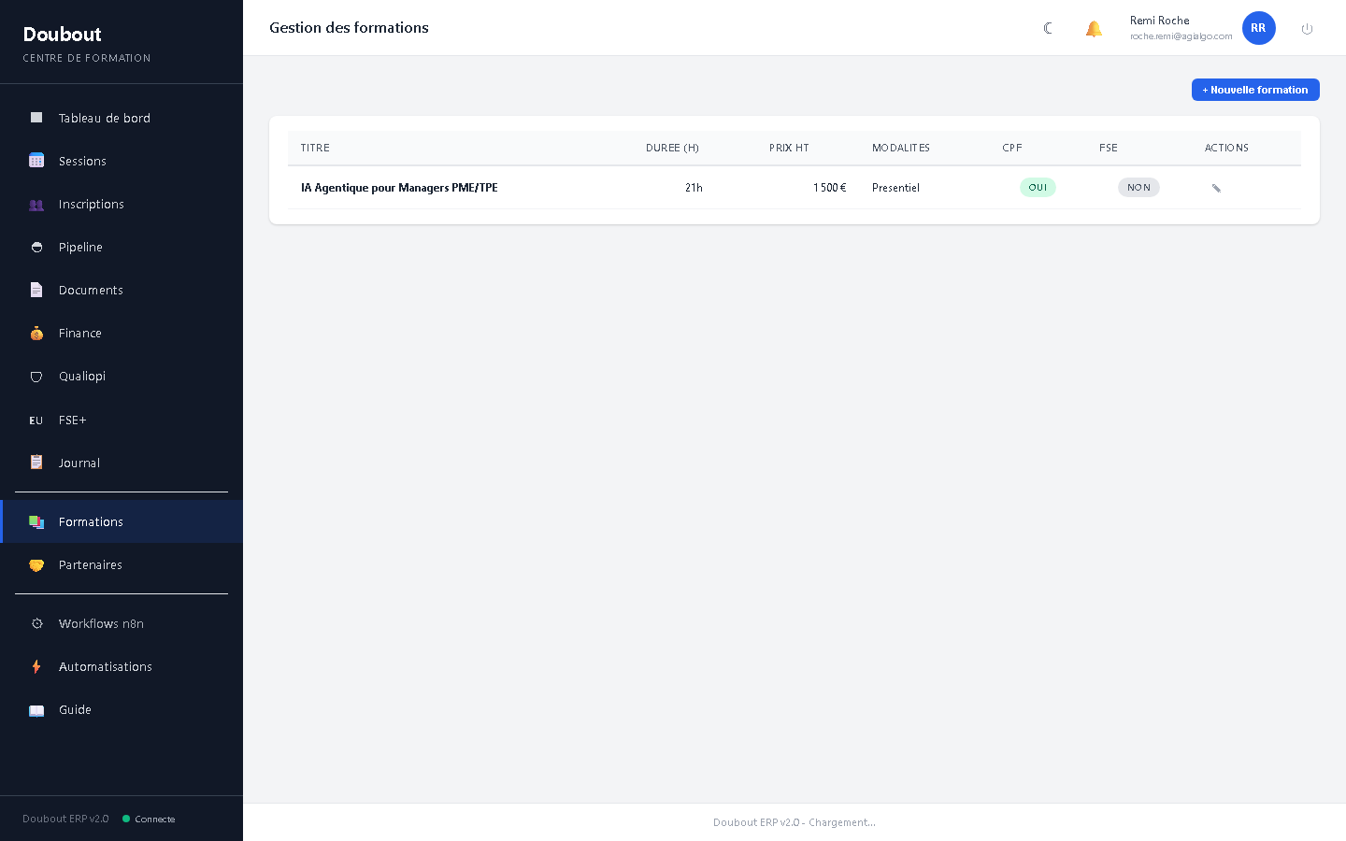
Task: Toggle dark mode with the moon icon
Action: click(1048, 28)
